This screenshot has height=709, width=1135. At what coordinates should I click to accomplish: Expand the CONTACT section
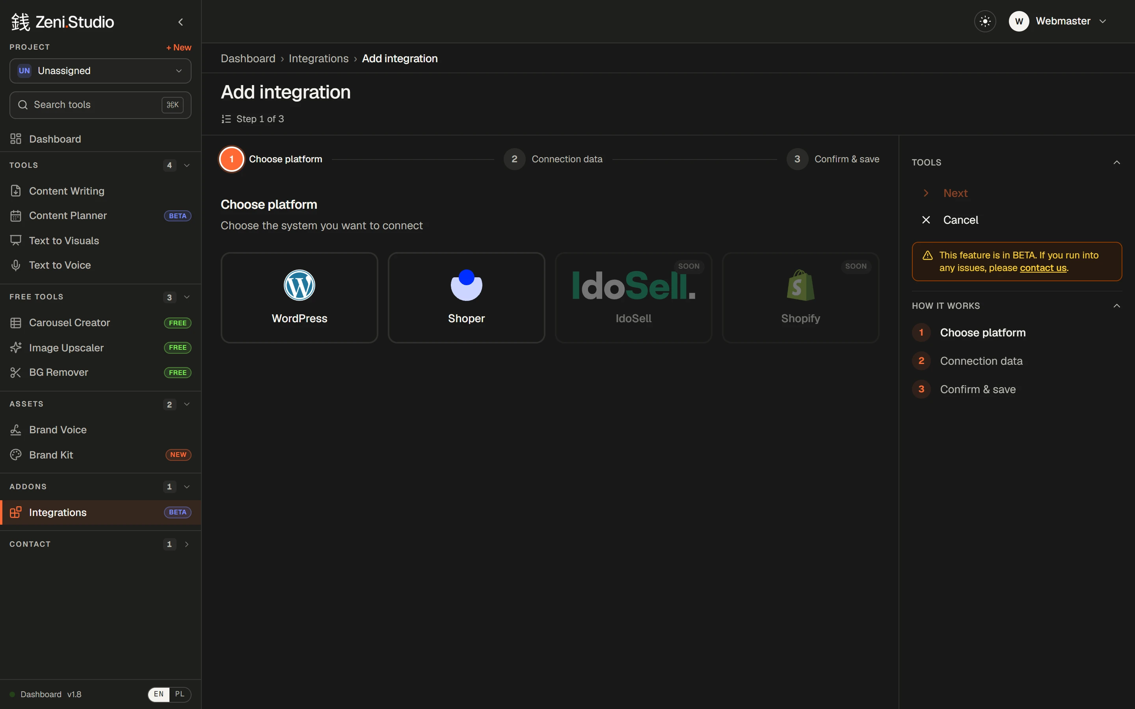[x=187, y=544]
